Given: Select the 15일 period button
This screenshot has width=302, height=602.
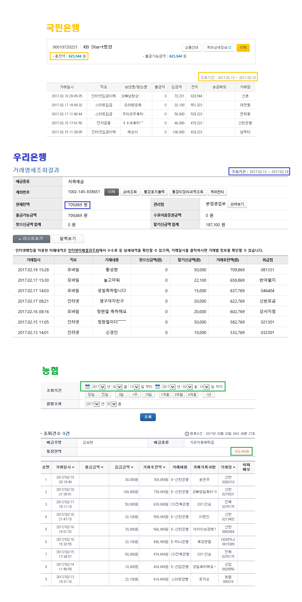Looking at the screenshot, I should [x=149, y=395].
